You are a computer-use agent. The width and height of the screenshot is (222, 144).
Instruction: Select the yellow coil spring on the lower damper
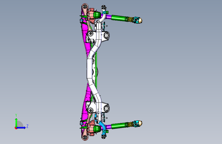point(131,124)
